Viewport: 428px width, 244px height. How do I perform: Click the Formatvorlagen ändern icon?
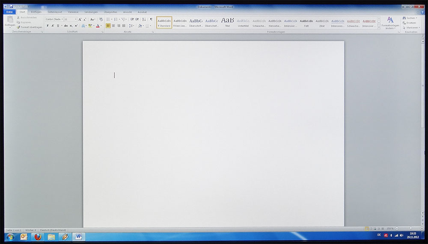coord(390,22)
